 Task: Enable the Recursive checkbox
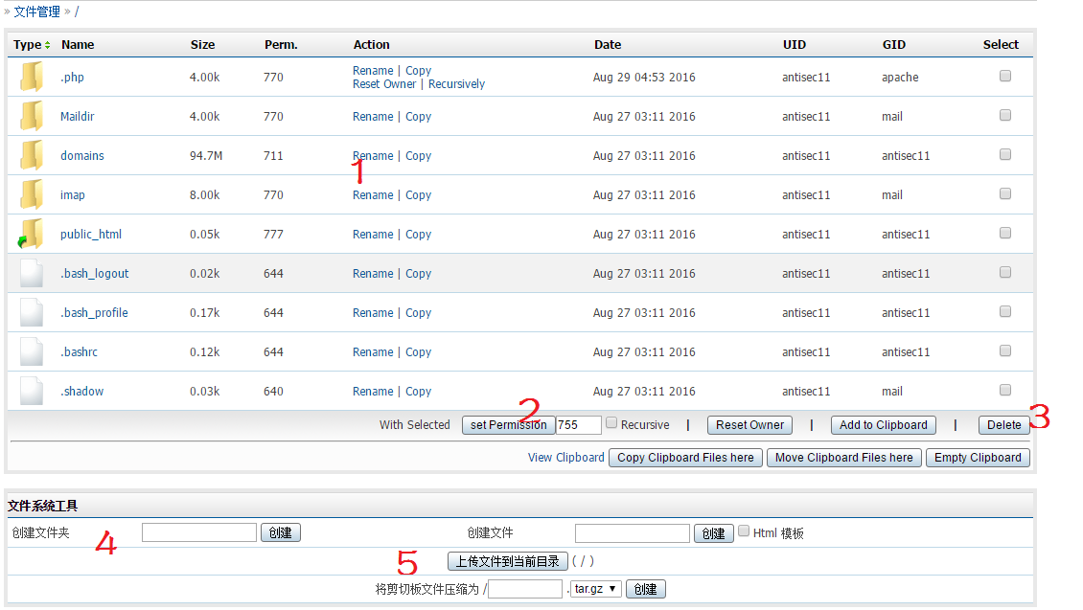[611, 423]
